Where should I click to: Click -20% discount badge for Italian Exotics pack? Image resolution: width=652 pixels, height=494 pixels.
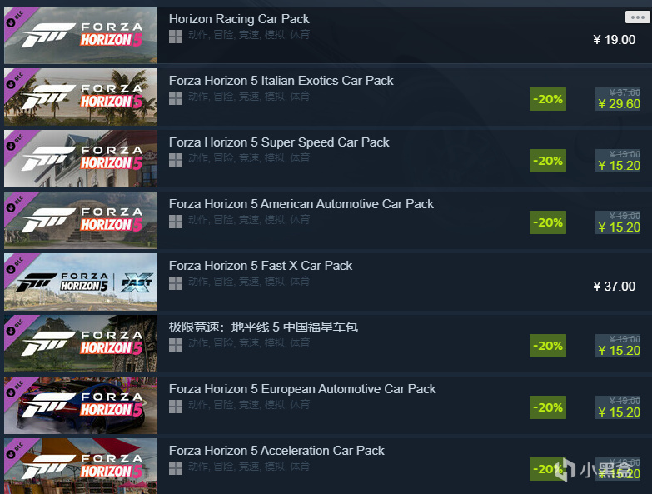(548, 99)
